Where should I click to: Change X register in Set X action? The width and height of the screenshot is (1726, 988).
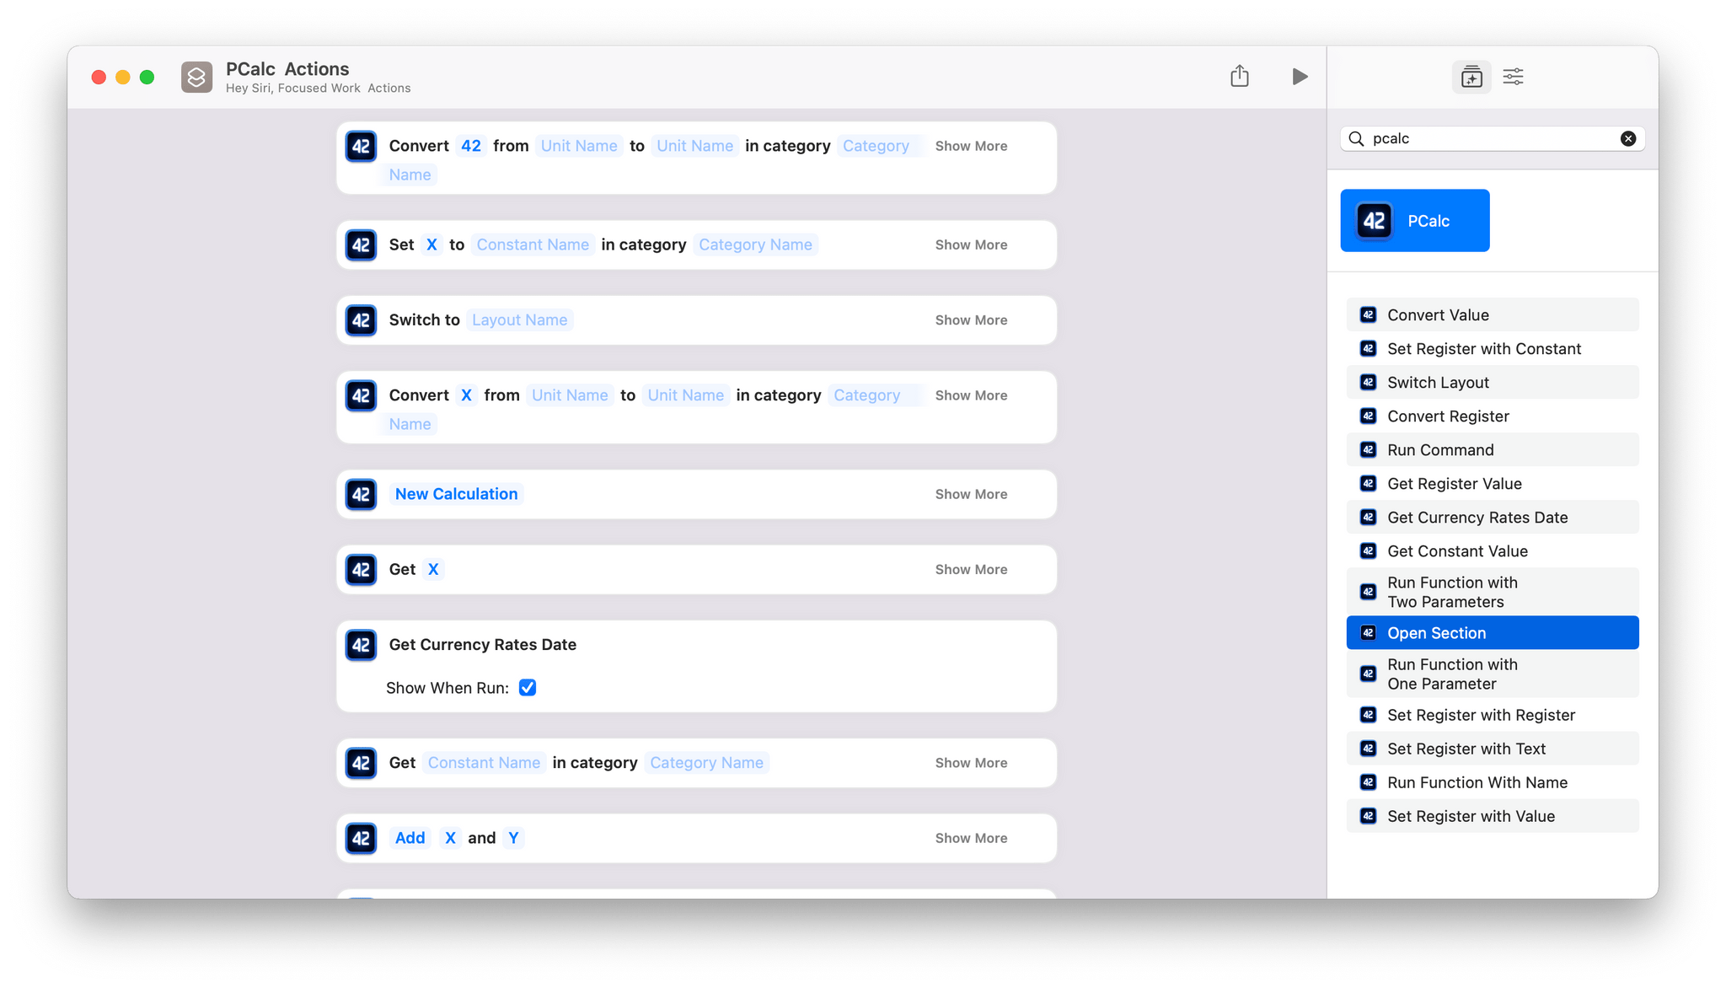click(431, 244)
